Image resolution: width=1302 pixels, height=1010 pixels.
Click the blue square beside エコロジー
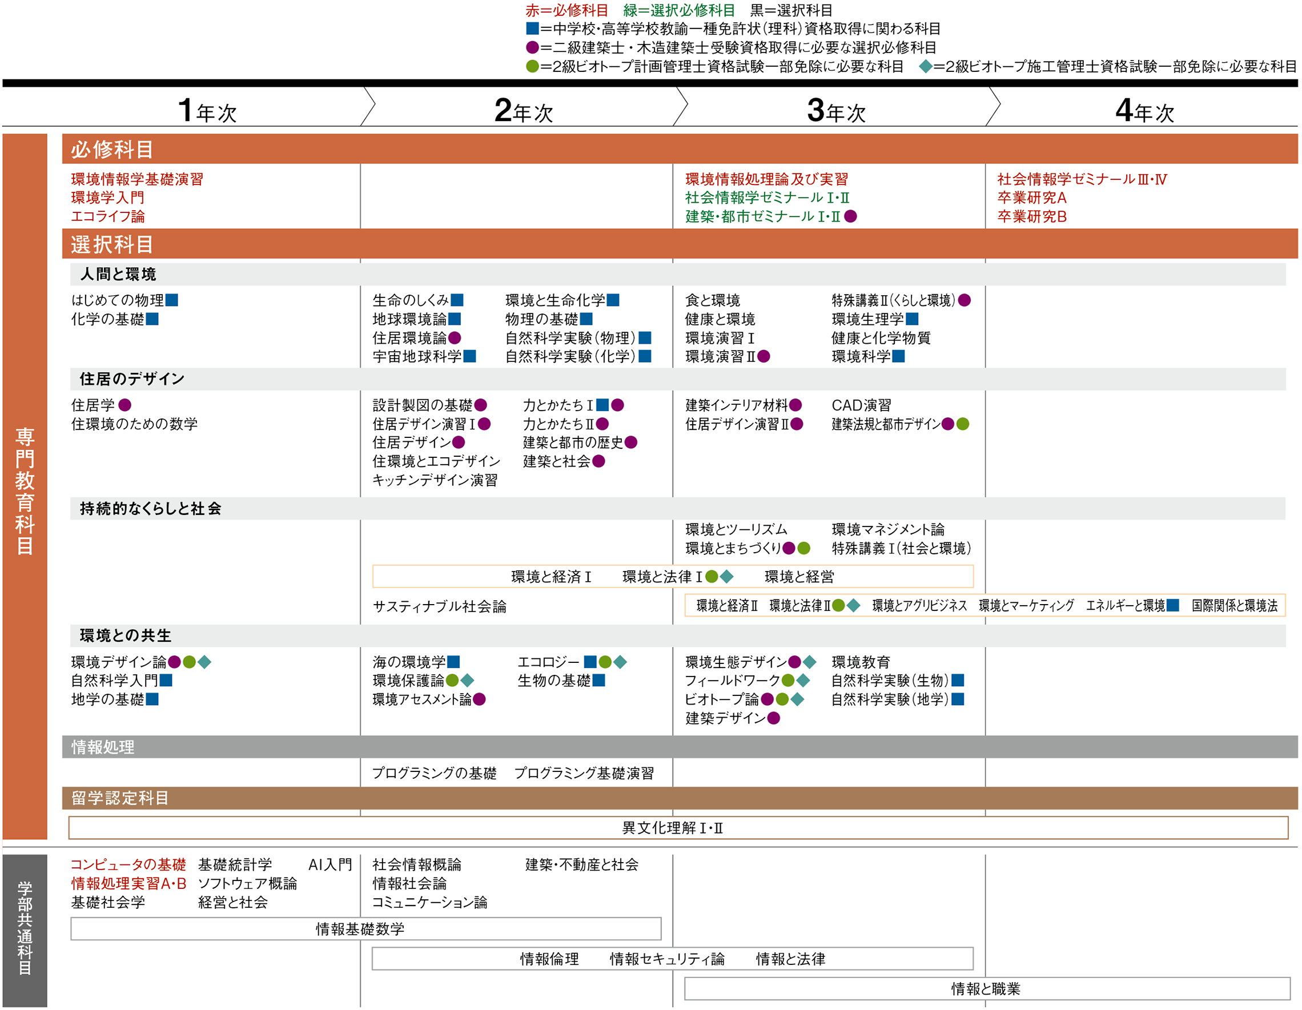[590, 662]
